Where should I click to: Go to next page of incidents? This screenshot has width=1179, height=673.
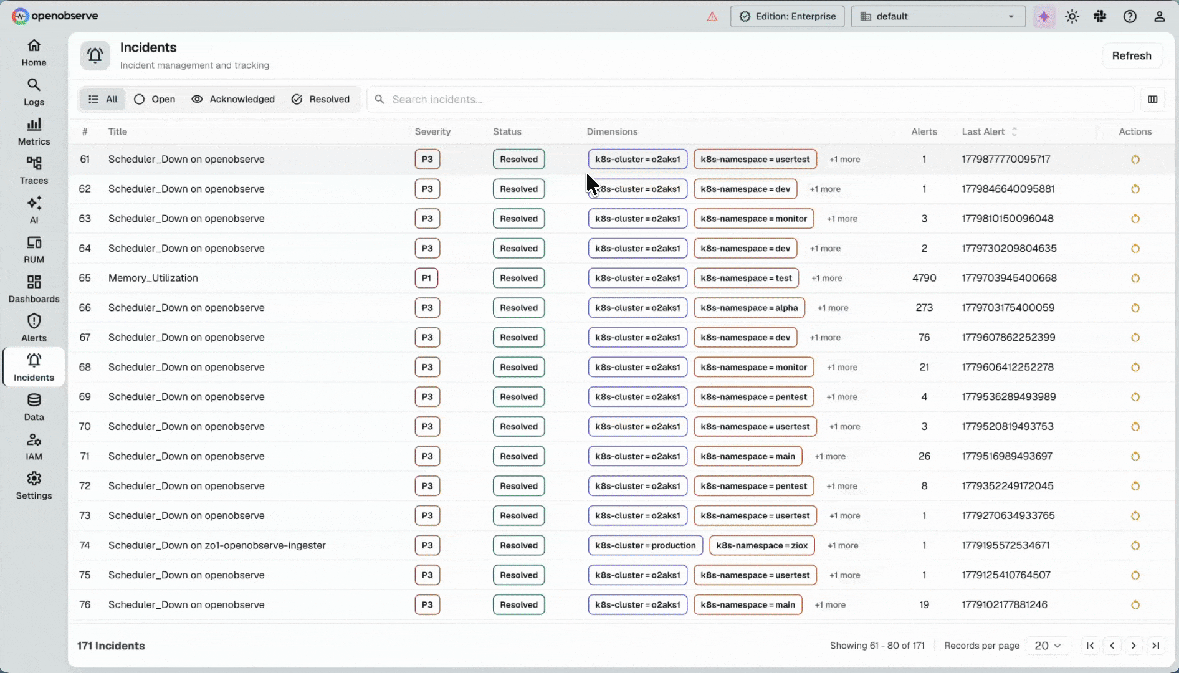(1134, 646)
